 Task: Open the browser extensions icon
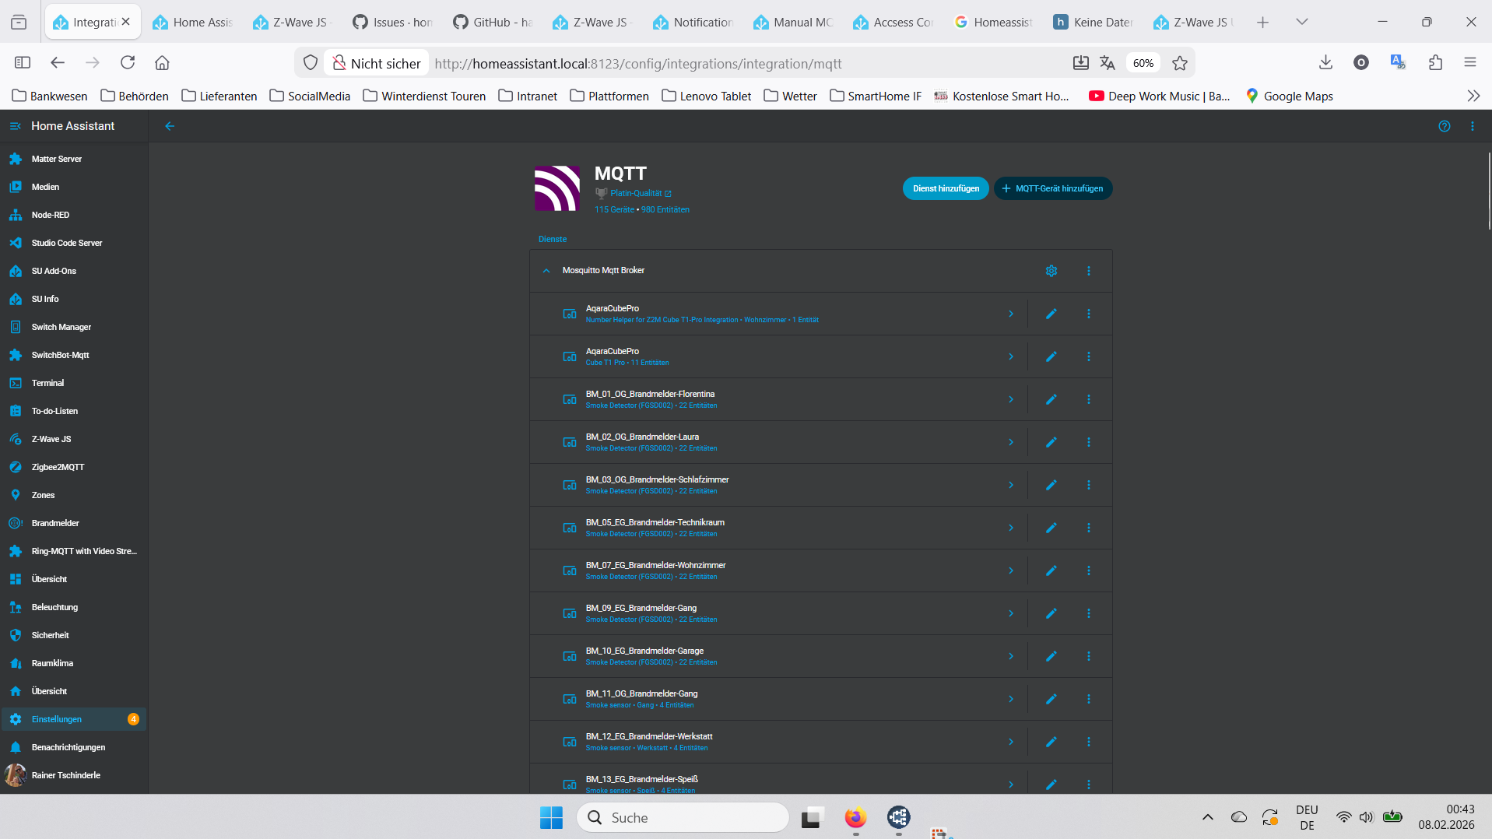[1435, 63]
